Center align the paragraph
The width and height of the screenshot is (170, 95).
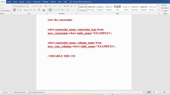click(53, 10)
